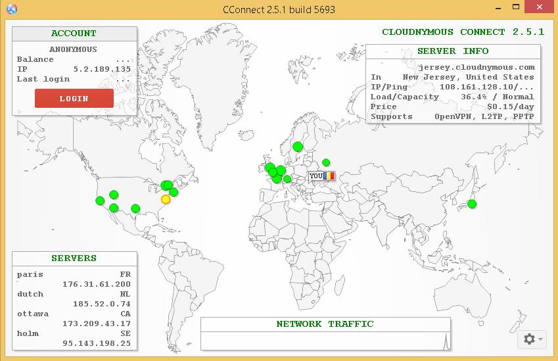Select the server dot in Switzerland area
The height and width of the screenshot is (361, 558).
pyautogui.click(x=287, y=179)
